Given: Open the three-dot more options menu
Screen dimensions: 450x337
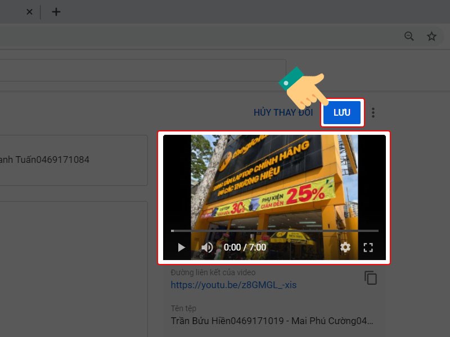Looking at the screenshot, I should tap(373, 113).
